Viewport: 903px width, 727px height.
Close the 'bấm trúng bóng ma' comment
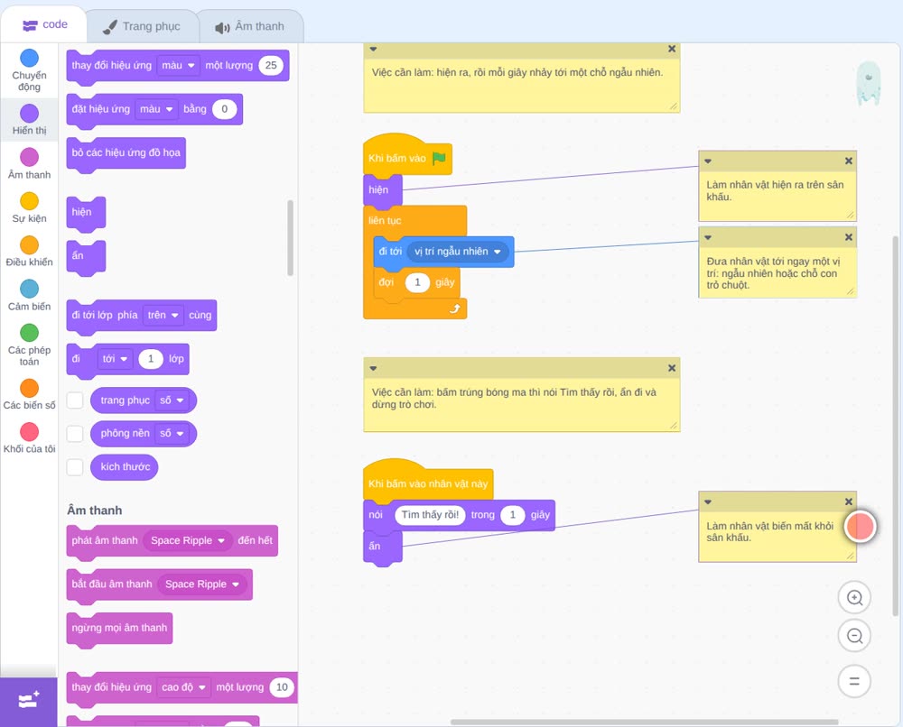(x=672, y=368)
